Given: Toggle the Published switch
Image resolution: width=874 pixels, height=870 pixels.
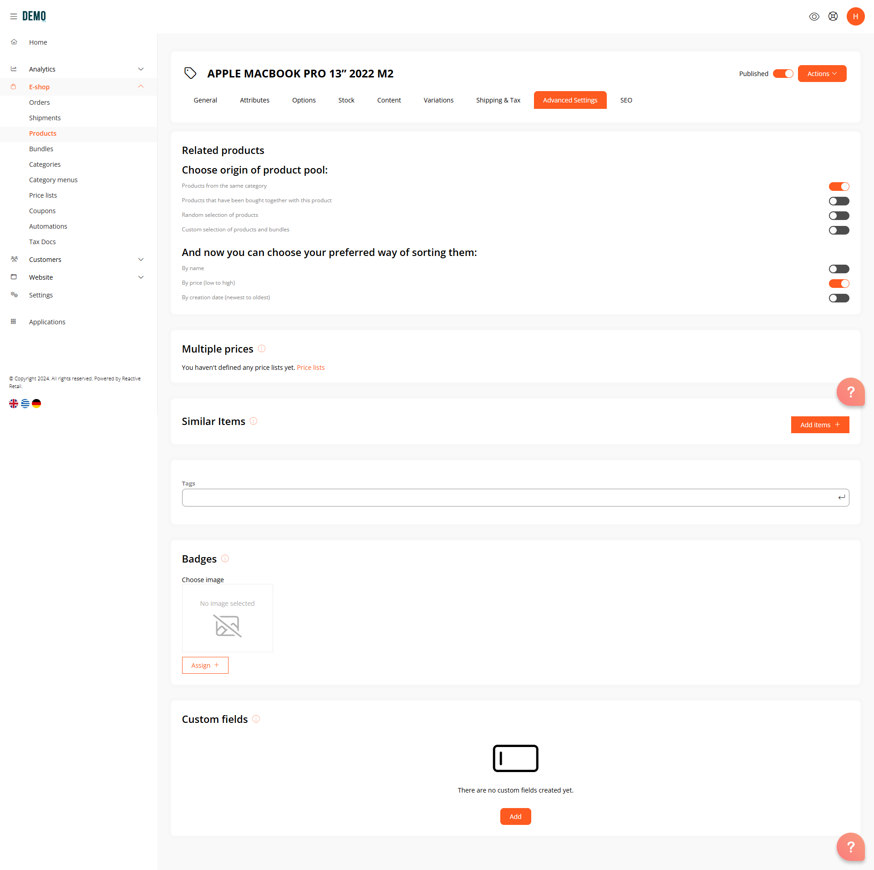Looking at the screenshot, I should (x=783, y=74).
